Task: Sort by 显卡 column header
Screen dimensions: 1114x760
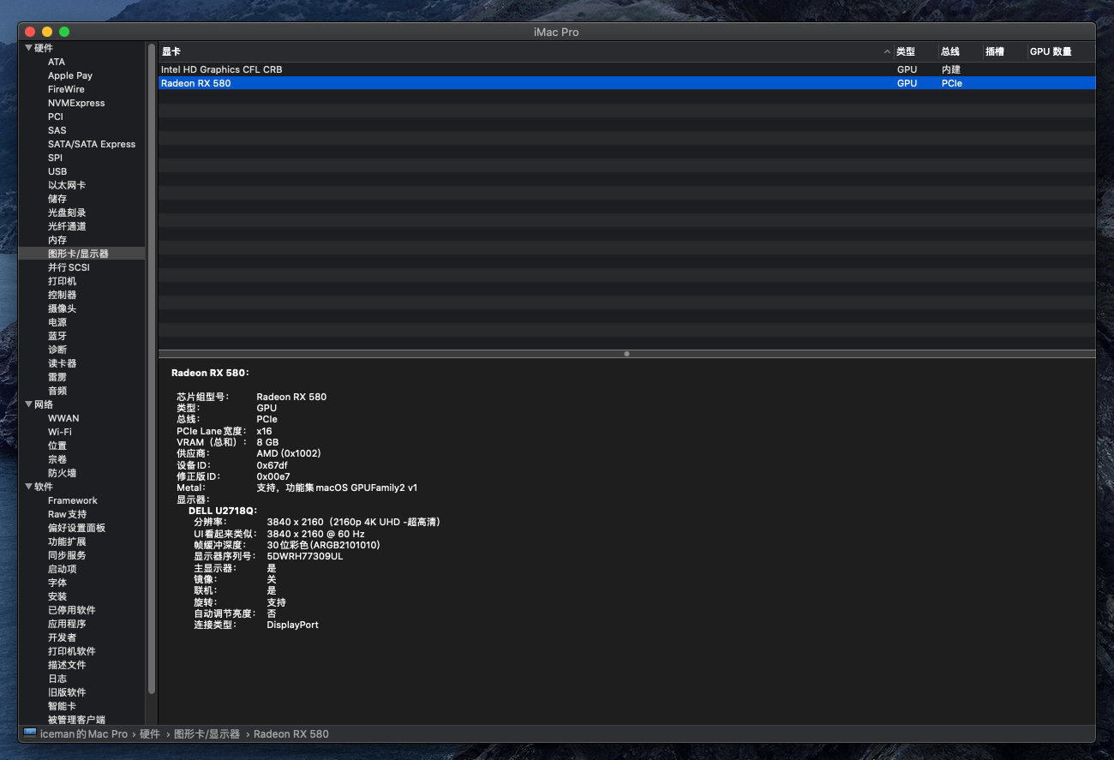Action: click(526, 51)
